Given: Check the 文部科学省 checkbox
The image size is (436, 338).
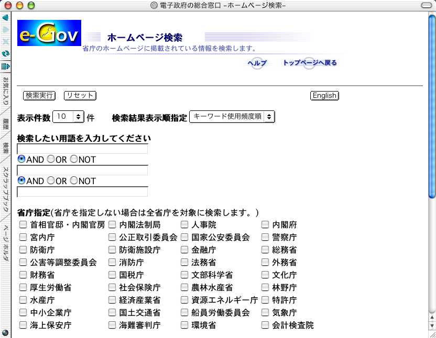Looking at the screenshot, I should click(x=184, y=275).
